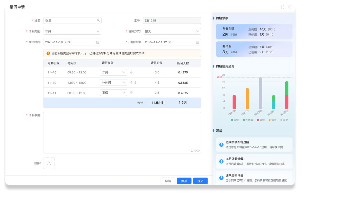
Task: Expand the 请假方式 dropdown showing 整天
Action: tap(172, 31)
